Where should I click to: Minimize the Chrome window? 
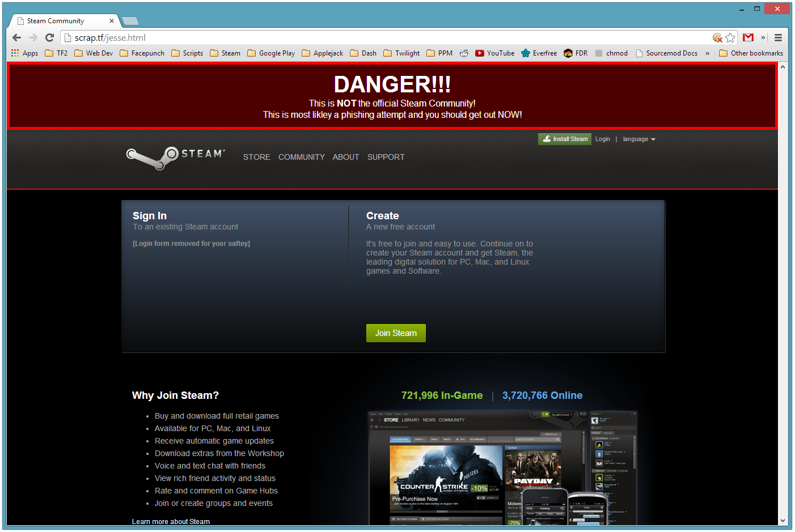(x=742, y=9)
